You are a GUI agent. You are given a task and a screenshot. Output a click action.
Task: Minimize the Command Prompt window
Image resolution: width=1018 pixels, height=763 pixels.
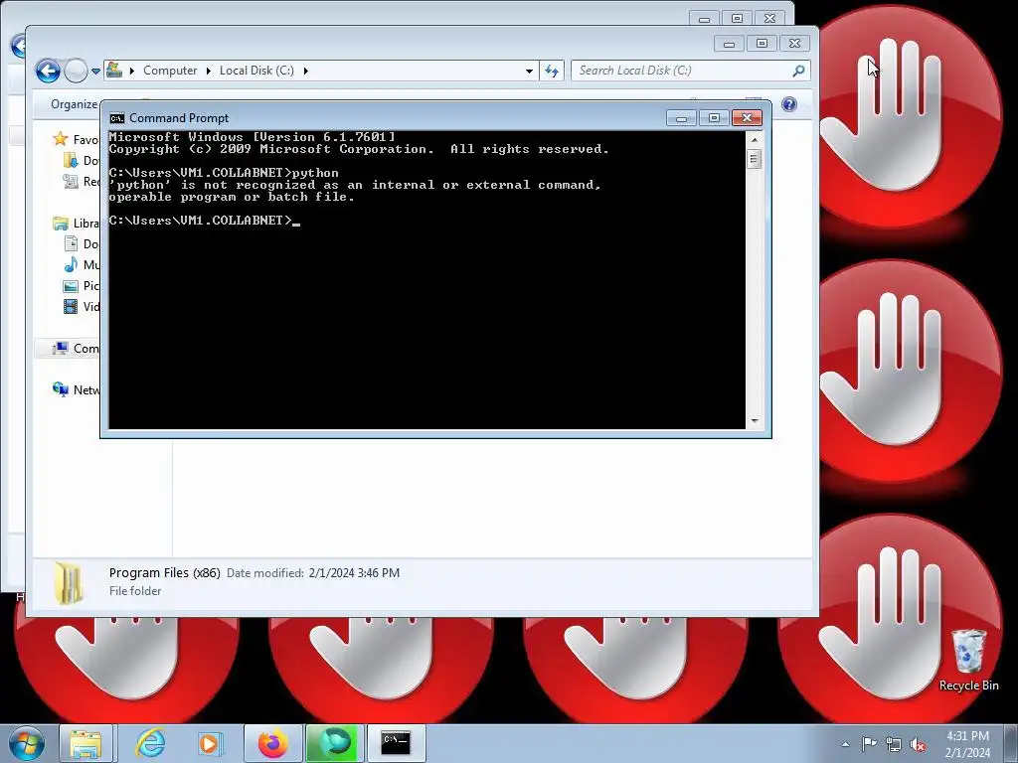point(681,117)
